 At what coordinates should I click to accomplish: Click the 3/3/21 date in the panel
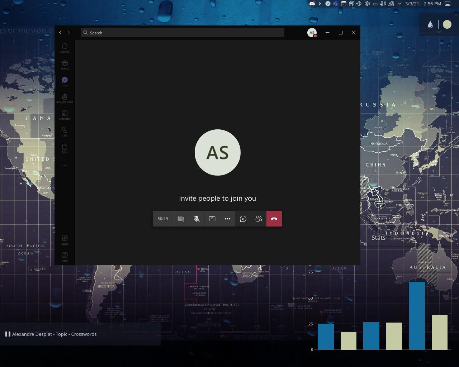(x=412, y=4)
